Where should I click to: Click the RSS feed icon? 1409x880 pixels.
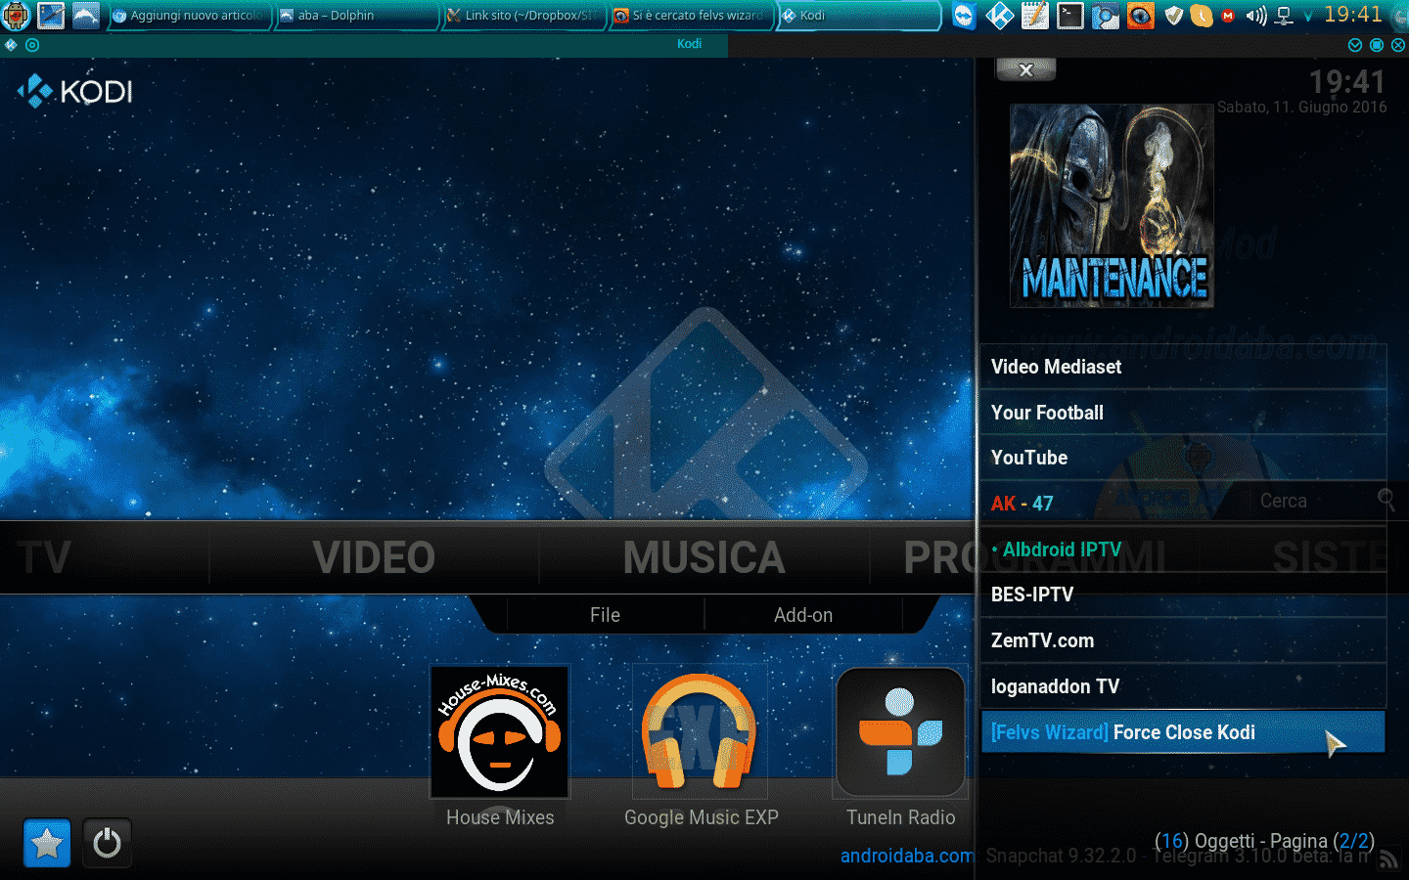tap(1388, 858)
